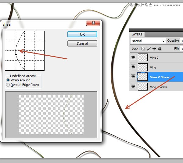183x163 pixels.
Task: Select Repeat Edge Pixels option
Action: (8, 85)
